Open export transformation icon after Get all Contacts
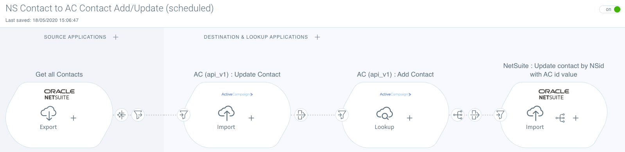The width and height of the screenshot is (625, 152). click(122, 115)
